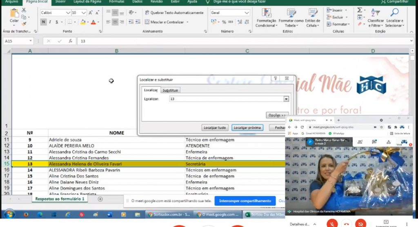Image resolution: width=418 pixels, height=227 pixels.
Task: Click the red font color swatch
Action: pos(93,22)
